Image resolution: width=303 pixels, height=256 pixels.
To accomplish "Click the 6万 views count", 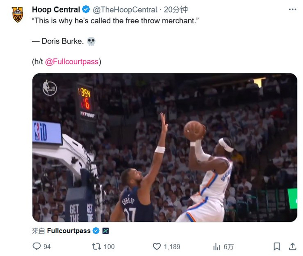I will tap(229, 247).
